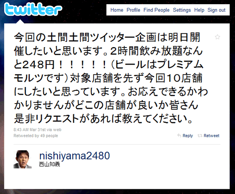Click the retweet arrows icon
The height and width of the screenshot is (194, 235).
click(200, 136)
